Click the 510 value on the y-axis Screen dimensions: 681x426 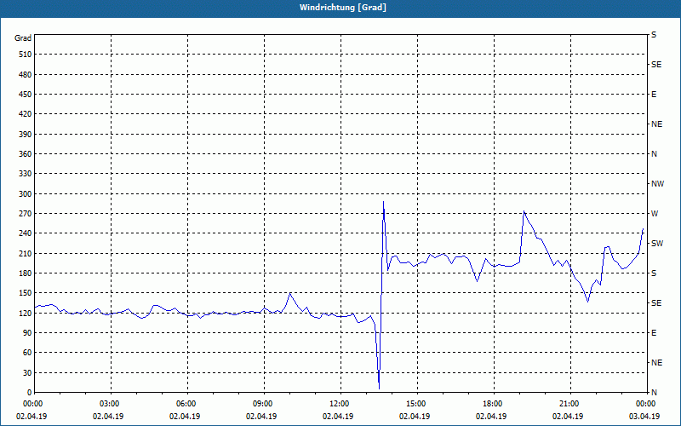click(x=26, y=55)
